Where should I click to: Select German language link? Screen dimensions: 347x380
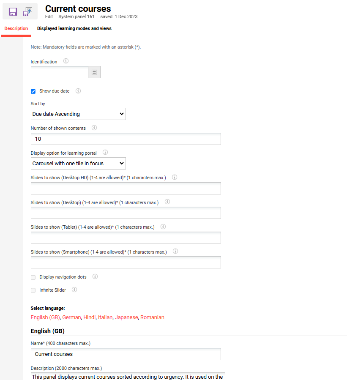[x=71, y=317]
